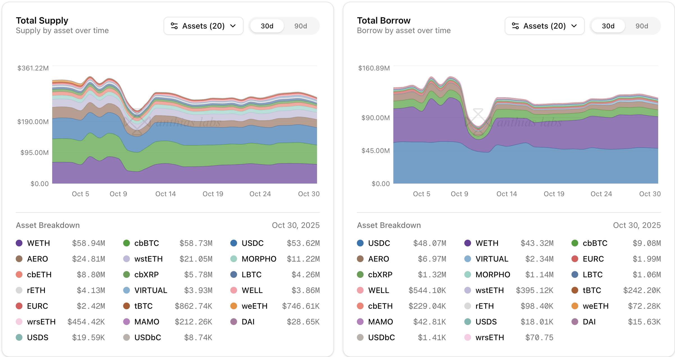Switch the Total Borrow chart to 90d
Image resolution: width=675 pixels, height=357 pixels.
point(642,26)
